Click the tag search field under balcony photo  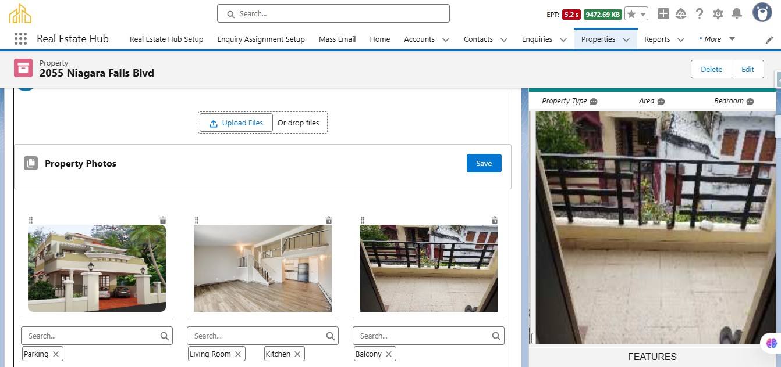click(x=422, y=336)
